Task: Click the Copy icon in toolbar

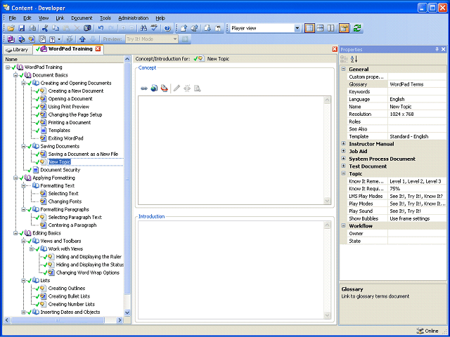Action: click(x=56, y=28)
